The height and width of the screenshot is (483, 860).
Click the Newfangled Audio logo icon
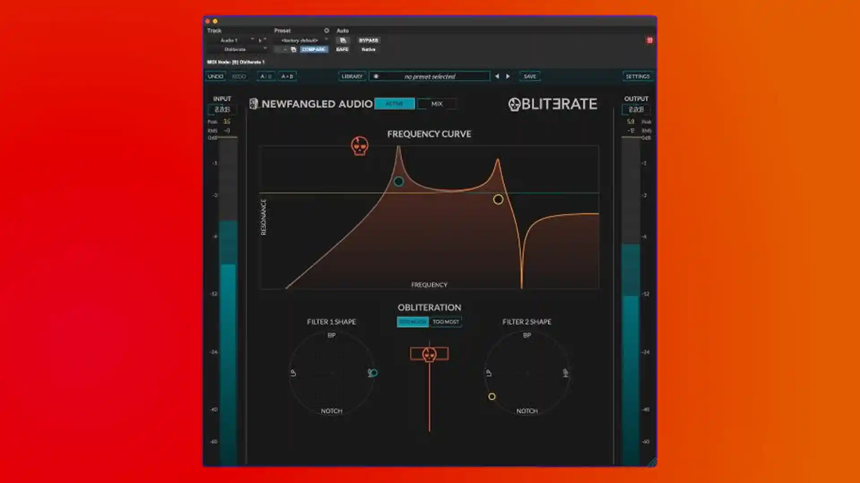[x=254, y=104]
